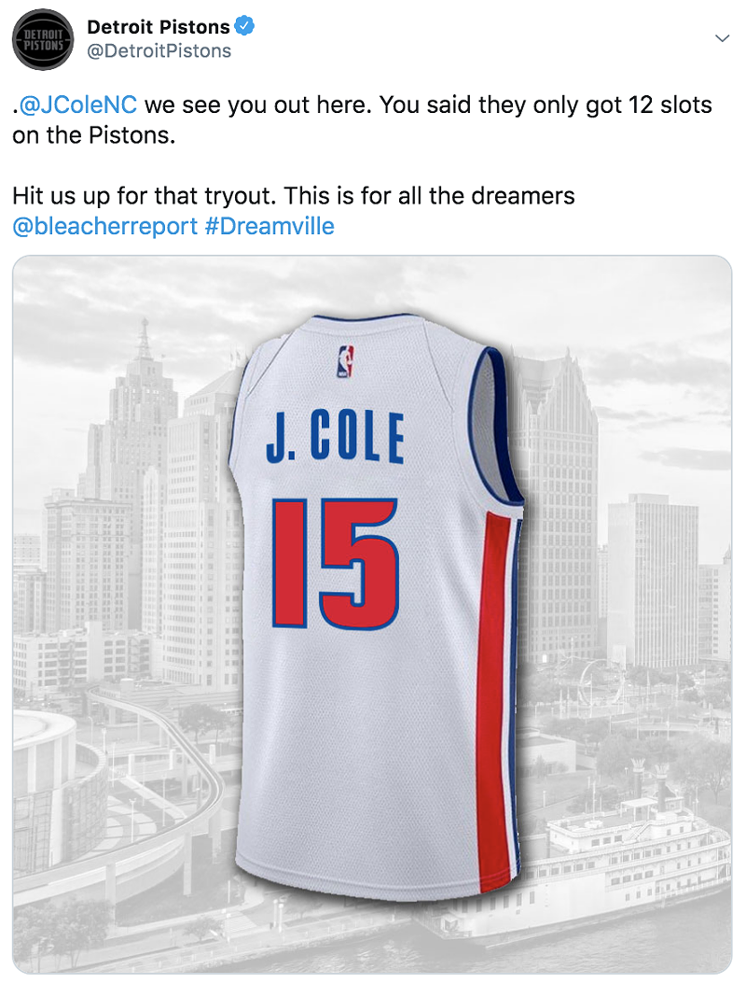This screenshot has height=983, width=746.
Task: Click the J. COLE name lettering
Action: tap(335, 438)
